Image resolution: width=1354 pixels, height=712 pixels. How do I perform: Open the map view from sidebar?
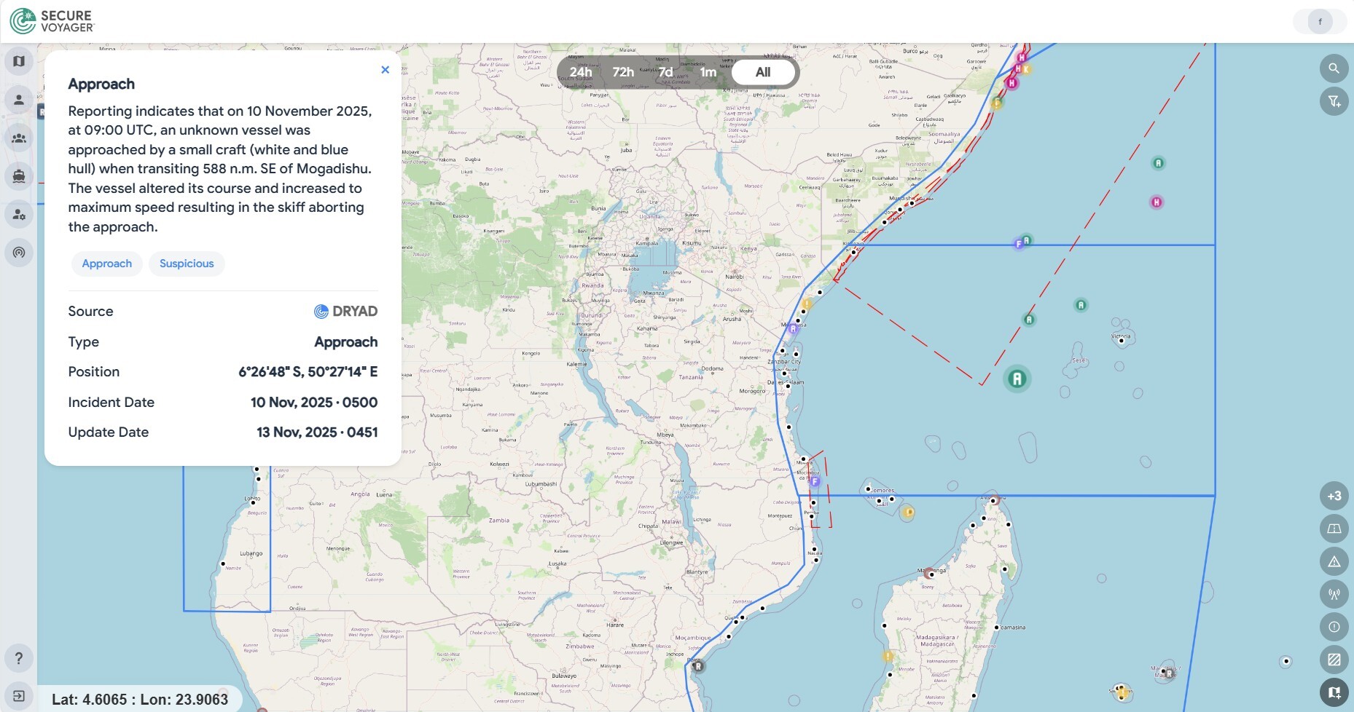(19, 61)
